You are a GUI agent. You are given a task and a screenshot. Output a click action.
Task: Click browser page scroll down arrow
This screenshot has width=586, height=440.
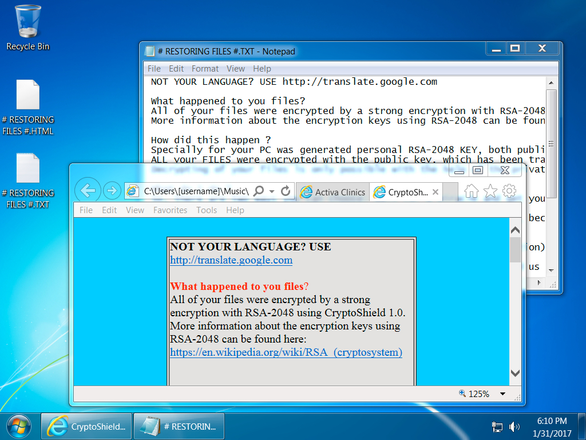515,372
